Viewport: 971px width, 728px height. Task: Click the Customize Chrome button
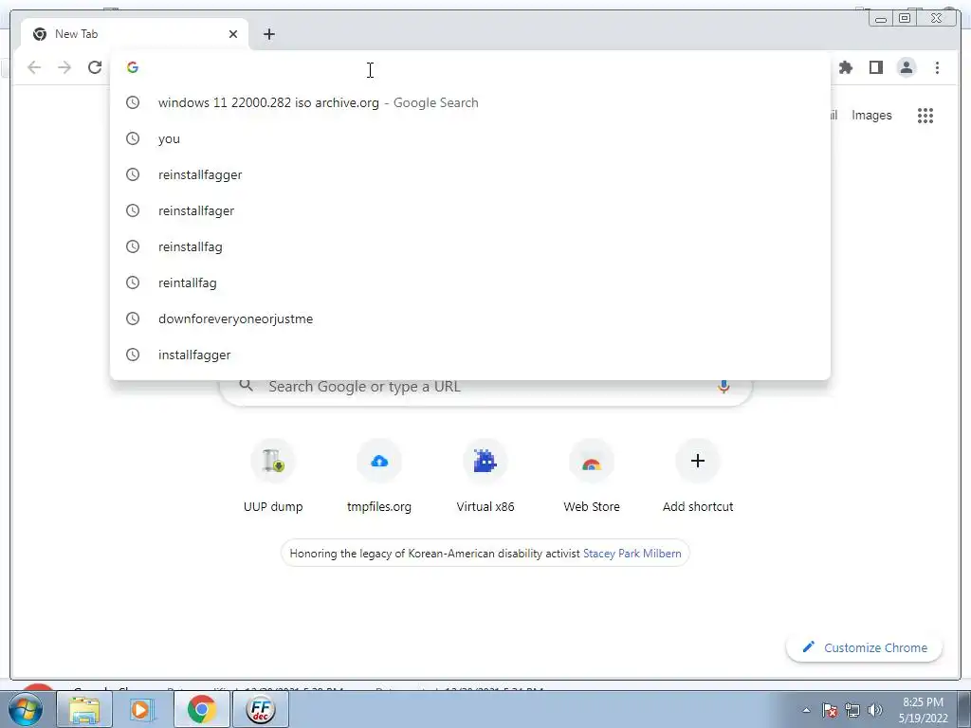(x=865, y=647)
